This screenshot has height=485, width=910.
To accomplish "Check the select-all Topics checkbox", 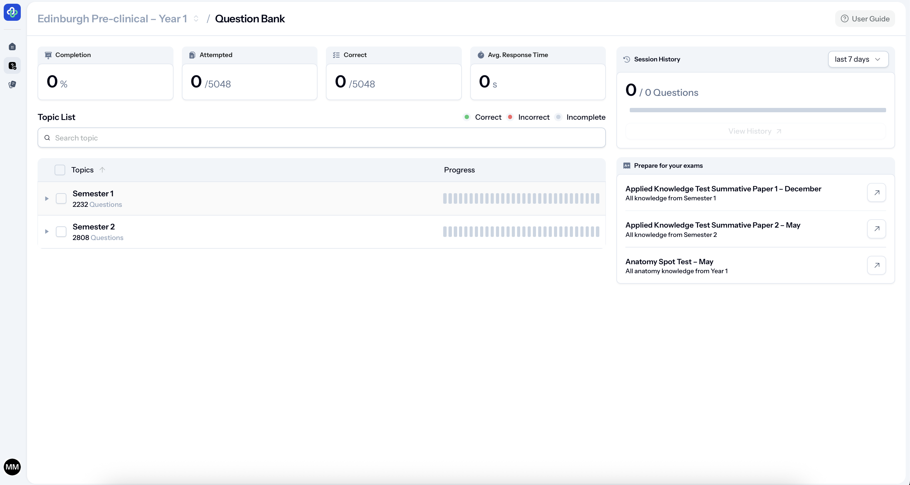I will (60, 170).
